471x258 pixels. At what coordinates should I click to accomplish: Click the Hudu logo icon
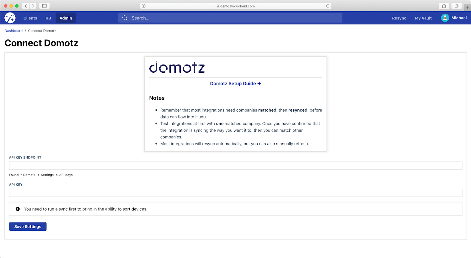pos(10,18)
